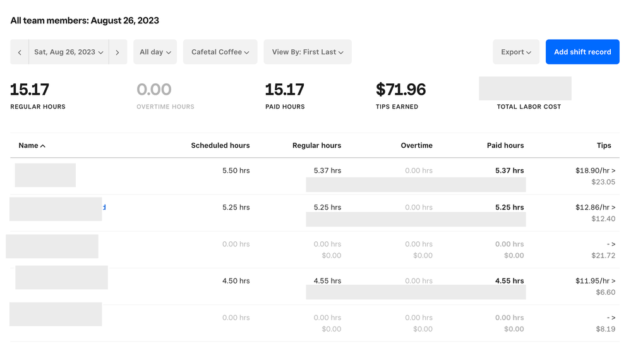Viewport: 631px width, 346px height.
Task: Open the $11.95/hr tips detail arrow
Action: [x=613, y=281]
